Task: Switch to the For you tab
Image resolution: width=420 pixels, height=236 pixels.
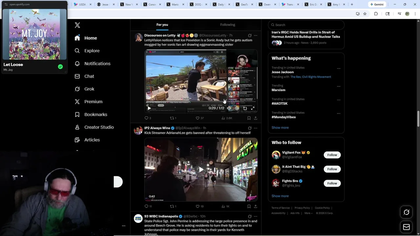Action: (x=162, y=25)
